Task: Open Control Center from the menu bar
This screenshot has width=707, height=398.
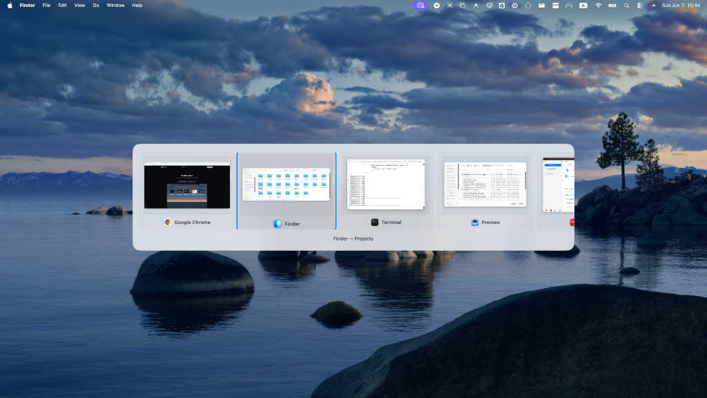Action: [x=639, y=6]
